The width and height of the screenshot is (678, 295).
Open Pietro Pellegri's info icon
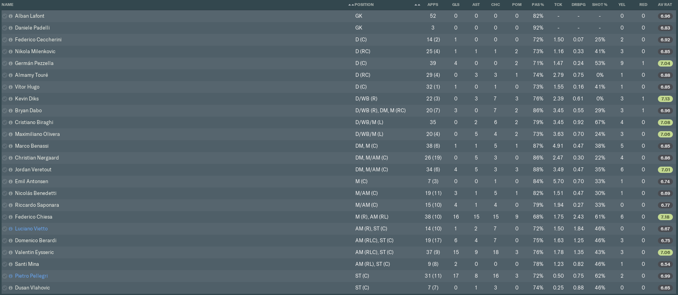[11, 276]
